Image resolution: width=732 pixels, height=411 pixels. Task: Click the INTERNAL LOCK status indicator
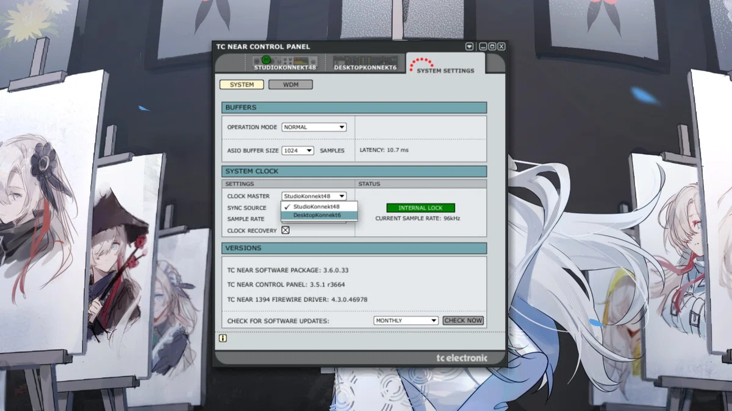click(x=421, y=208)
